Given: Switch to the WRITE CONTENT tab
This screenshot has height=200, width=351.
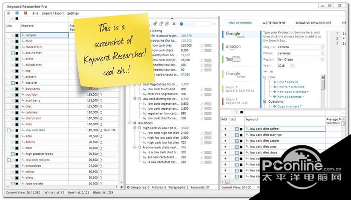Looking at the screenshot, I should coord(274,23).
